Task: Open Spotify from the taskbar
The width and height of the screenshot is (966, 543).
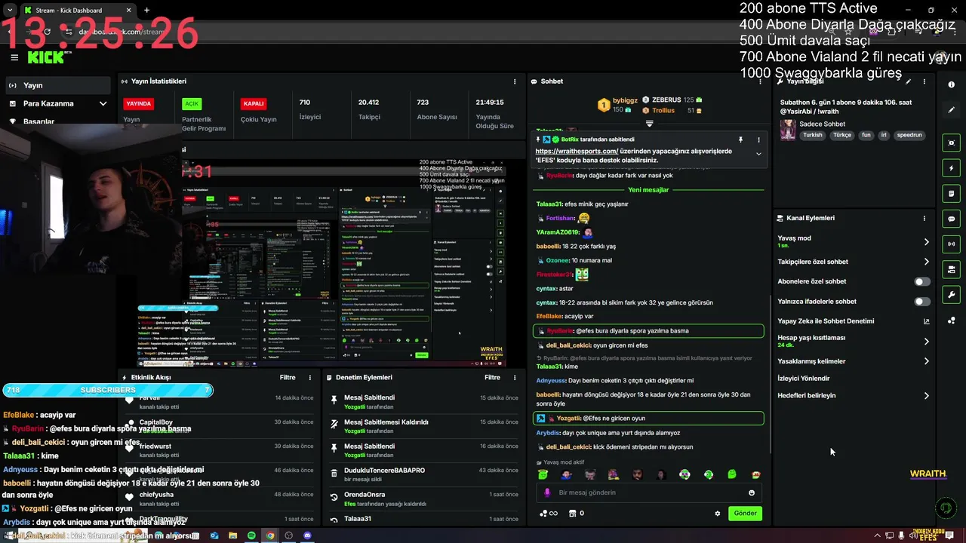Action: pyautogui.click(x=251, y=535)
